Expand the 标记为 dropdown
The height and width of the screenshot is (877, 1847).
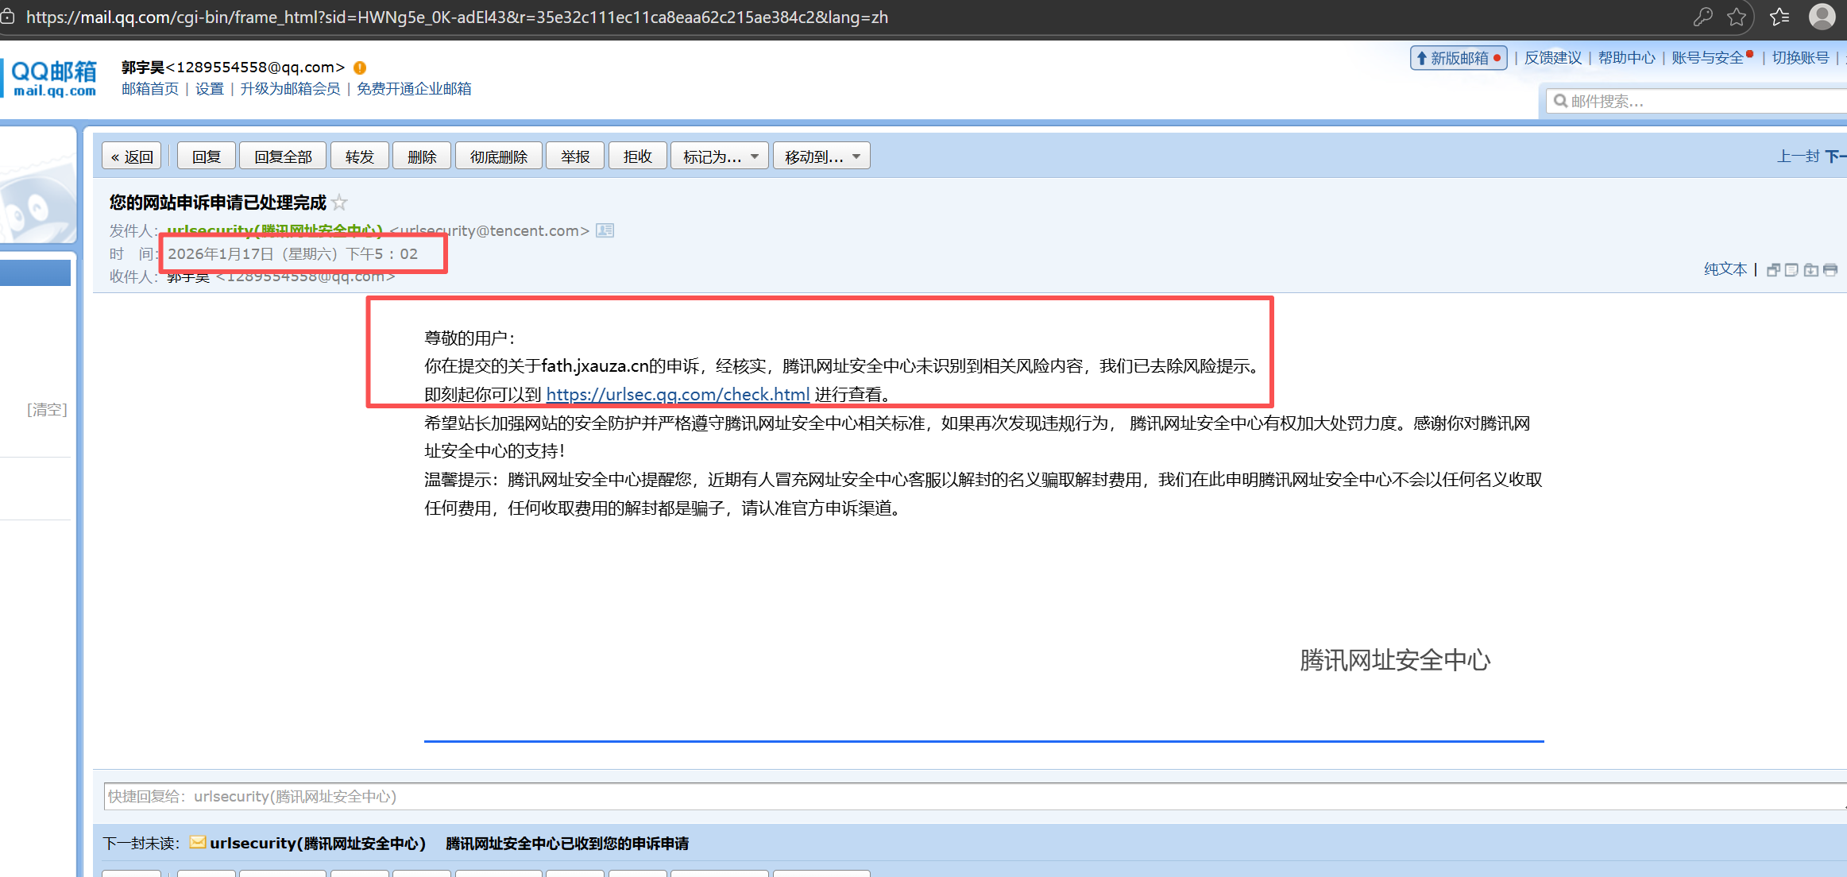720,156
